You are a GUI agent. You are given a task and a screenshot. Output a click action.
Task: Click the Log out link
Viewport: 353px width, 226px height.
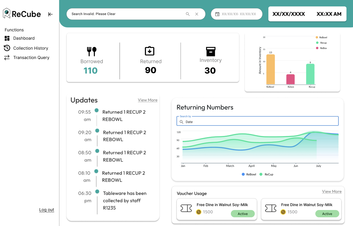pyautogui.click(x=47, y=210)
